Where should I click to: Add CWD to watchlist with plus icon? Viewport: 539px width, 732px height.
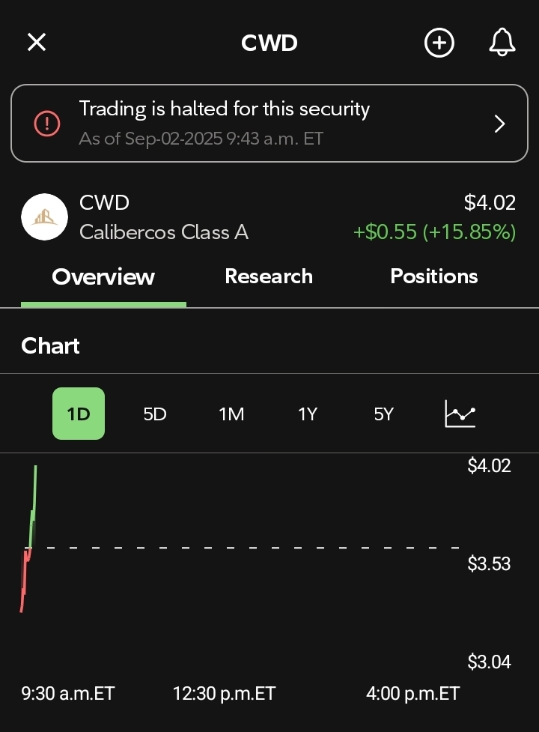(439, 43)
